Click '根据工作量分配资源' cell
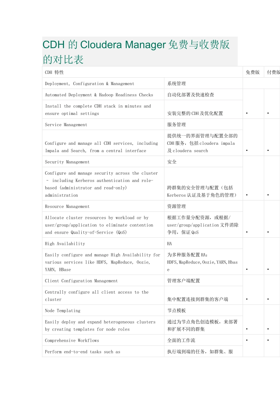 (203, 225)
